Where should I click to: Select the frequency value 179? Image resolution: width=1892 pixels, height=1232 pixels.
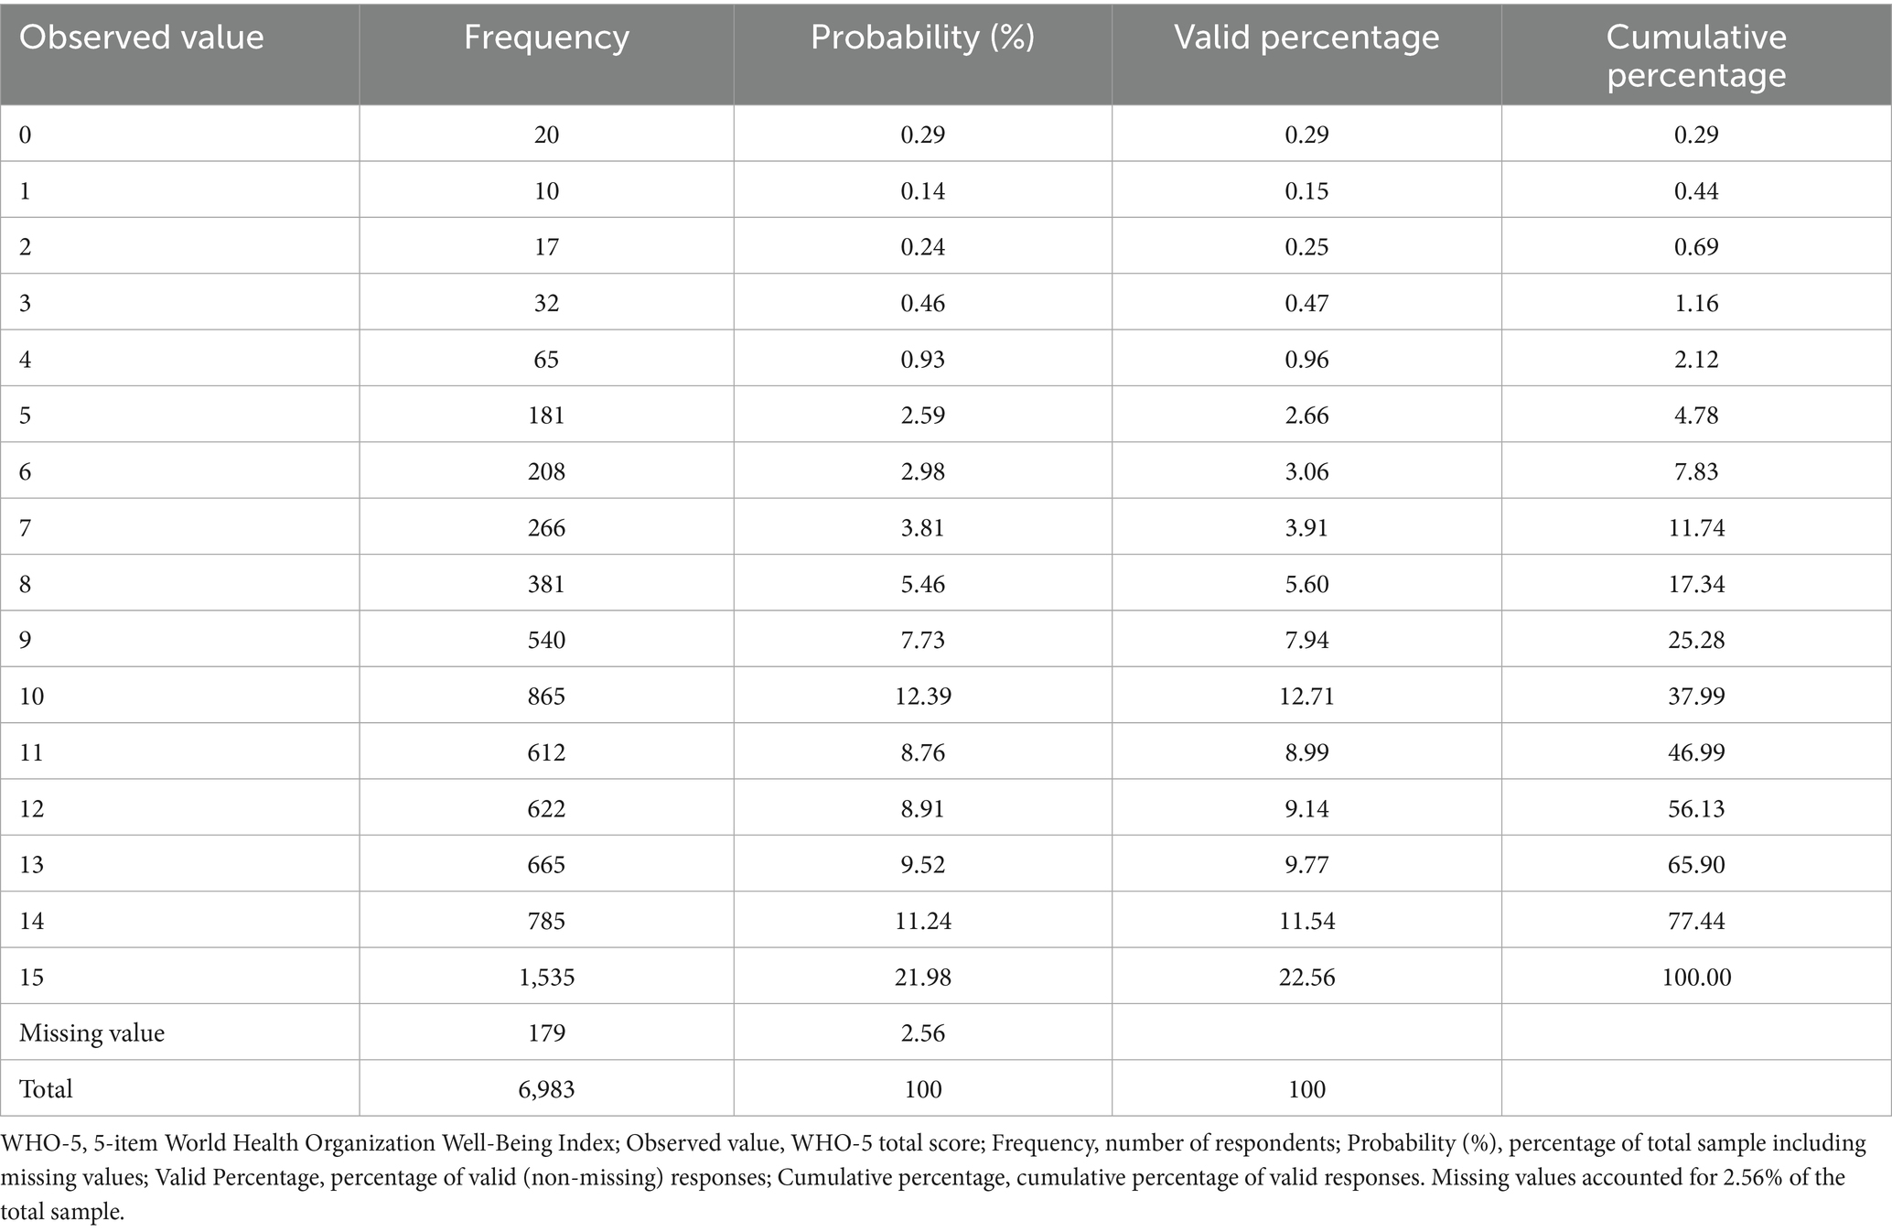point(546,1032)
